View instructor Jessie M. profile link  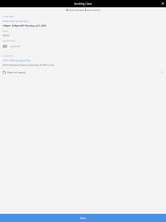[x=15, y=46]
